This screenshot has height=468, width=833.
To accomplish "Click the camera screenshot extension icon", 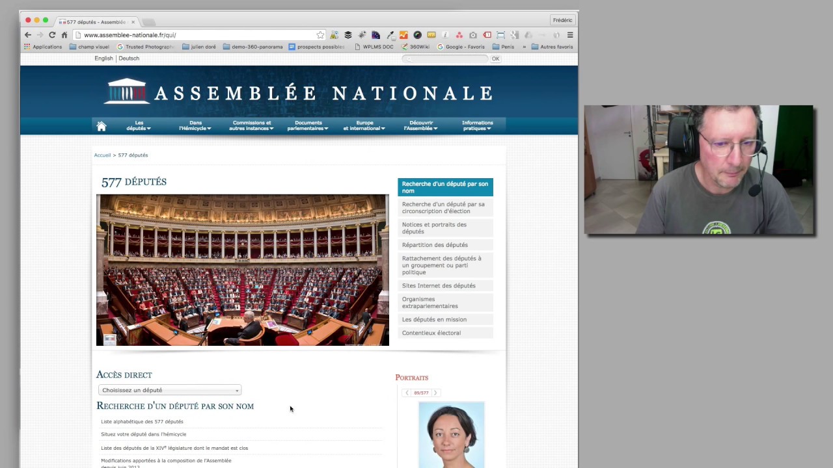I will (x=473, y=35).
